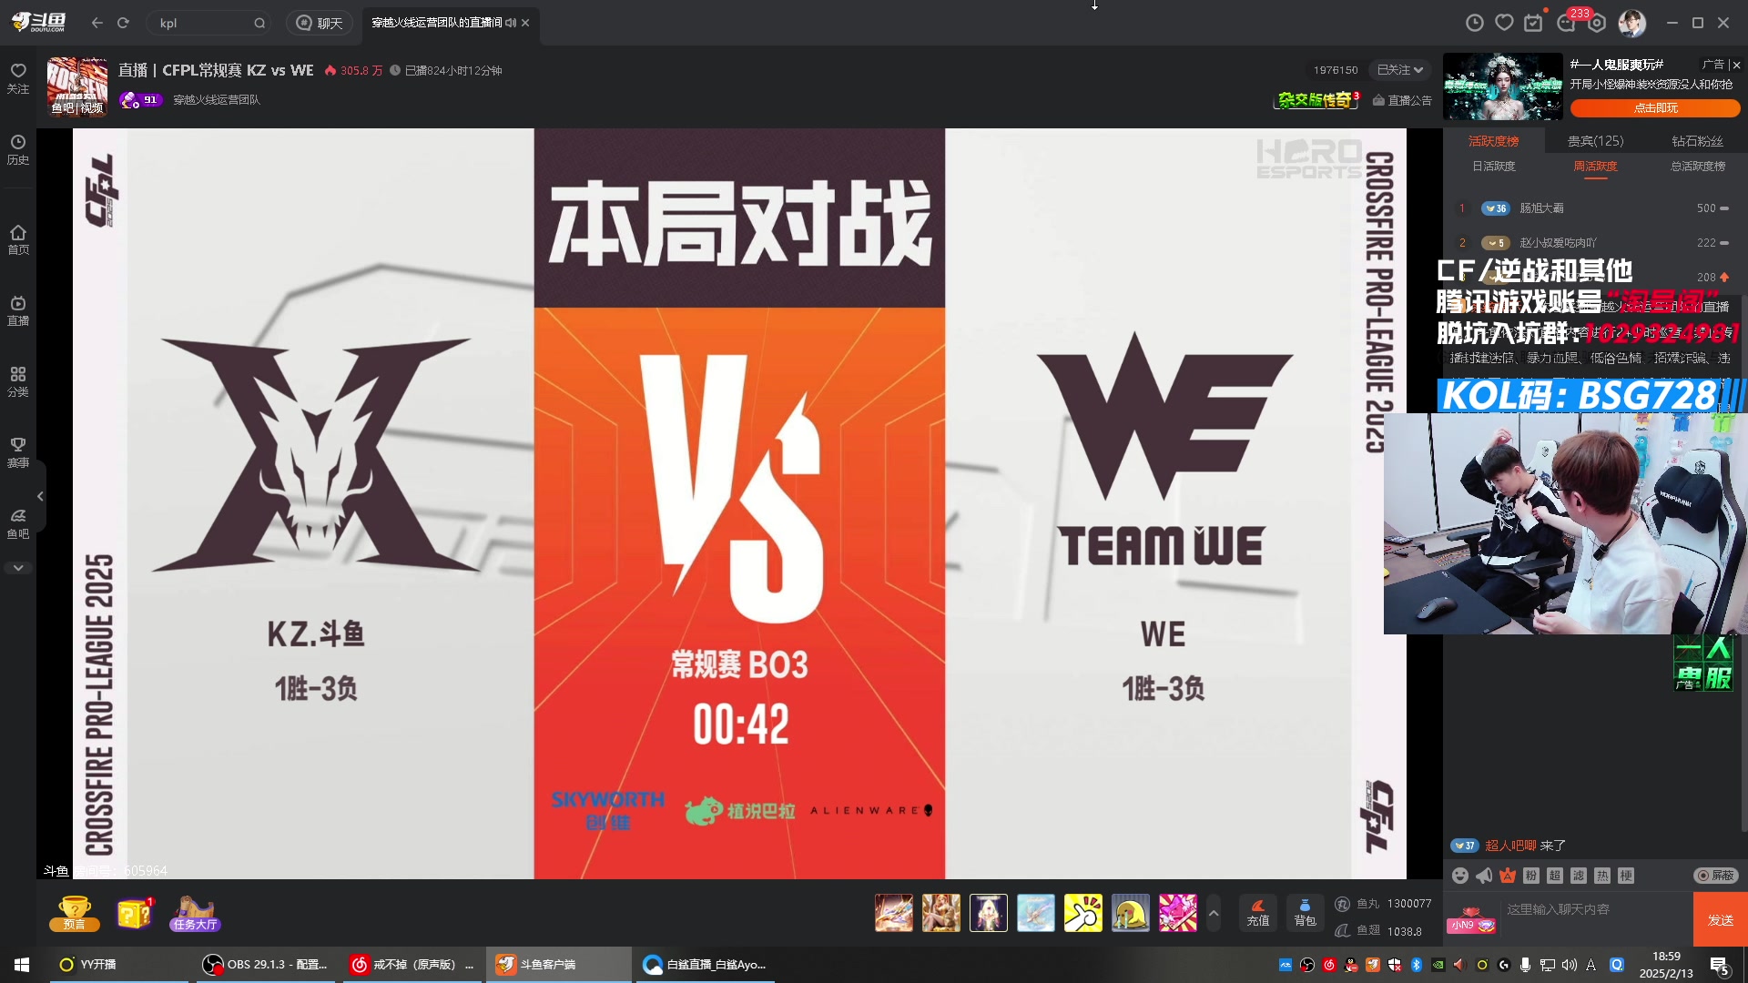1748x983 pixels.
Task: Click the 发送 send button
Action: point(1721,920)
